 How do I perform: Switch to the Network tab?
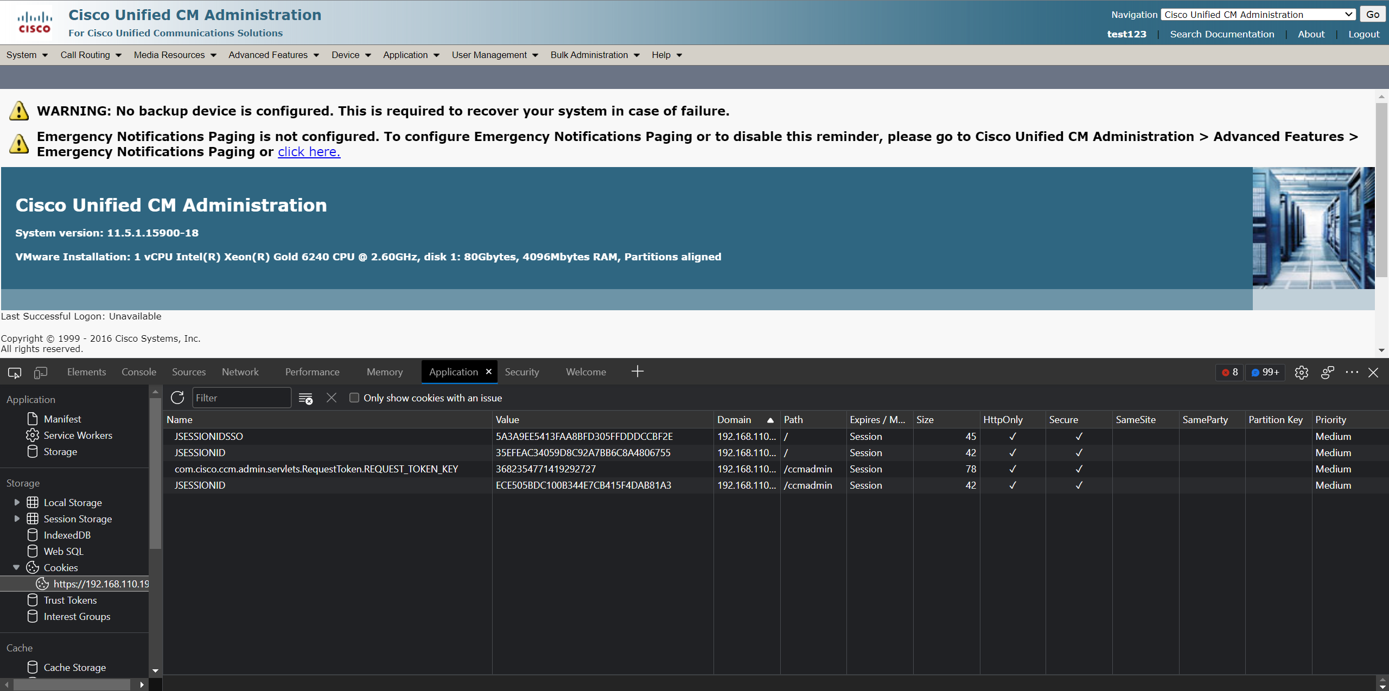point(240,372)
